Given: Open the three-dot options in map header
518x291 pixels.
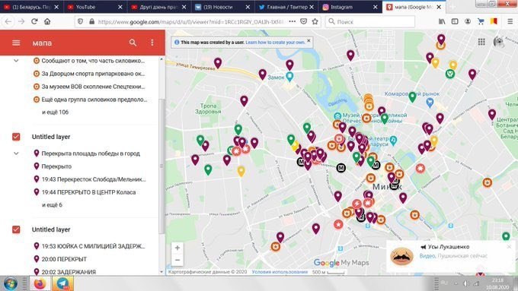Looking at the screenshot, I should (x=152, y=43).
